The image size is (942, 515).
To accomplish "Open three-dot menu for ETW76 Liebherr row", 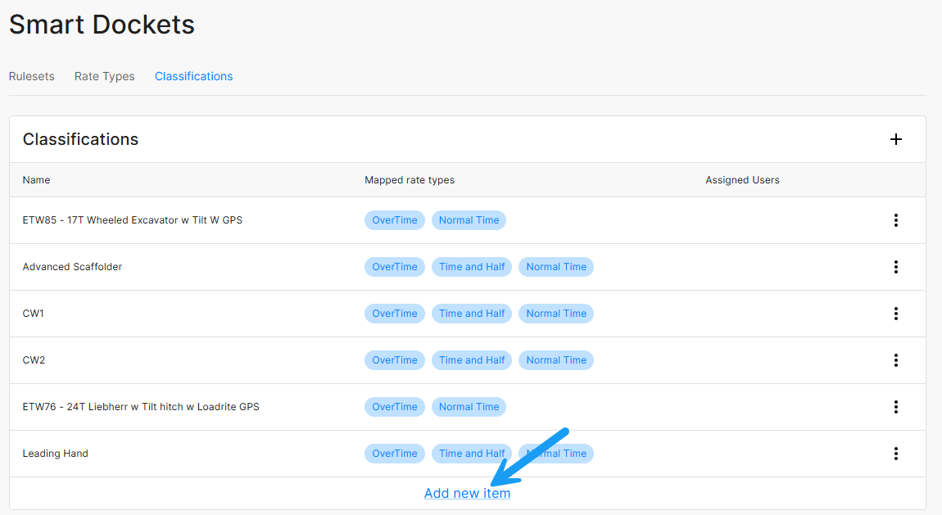I will click(x=896, y=407).
